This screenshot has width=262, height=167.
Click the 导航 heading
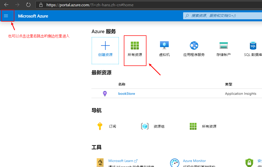point(96,110)
